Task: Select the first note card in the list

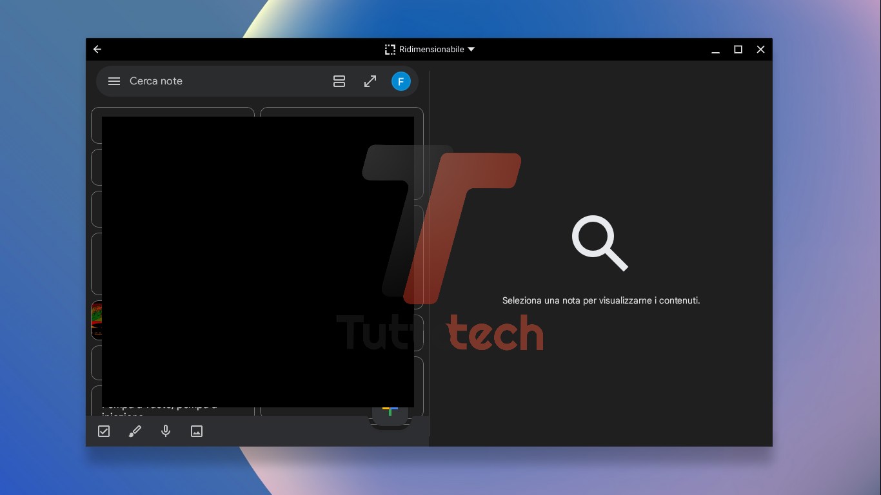Action: (x=173, y=126)
